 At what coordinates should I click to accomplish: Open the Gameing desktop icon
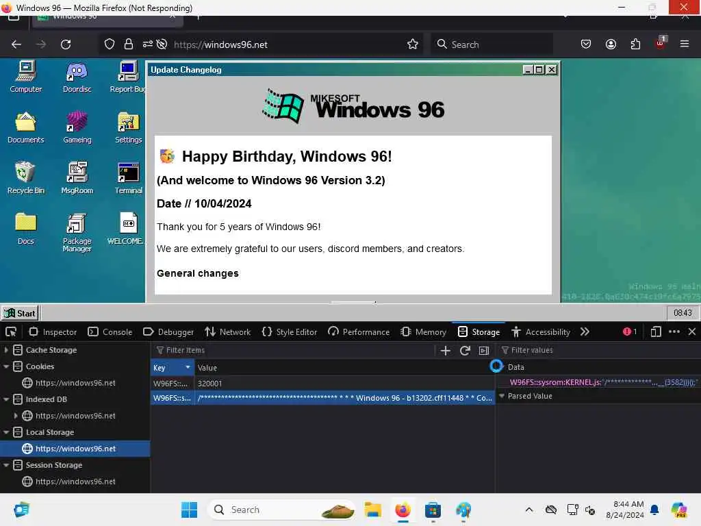(77, 127)
